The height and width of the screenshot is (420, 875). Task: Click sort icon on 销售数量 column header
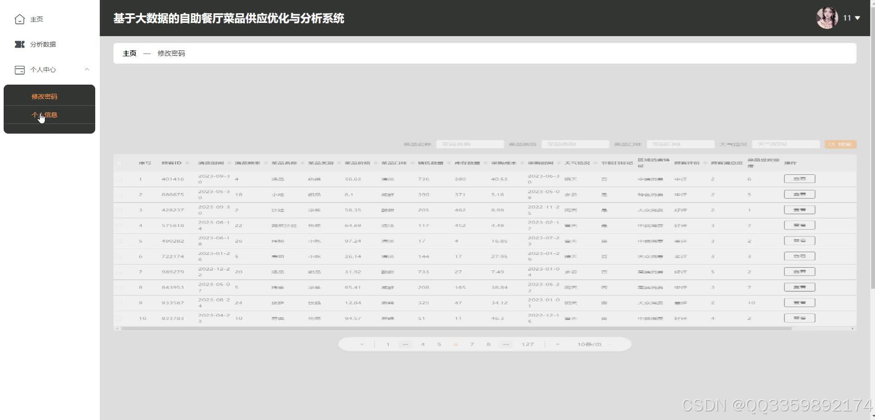[448, 163]
